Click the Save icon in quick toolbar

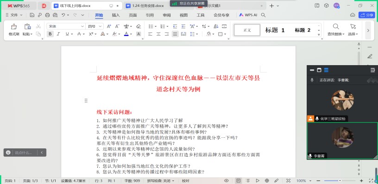point(32,15)
